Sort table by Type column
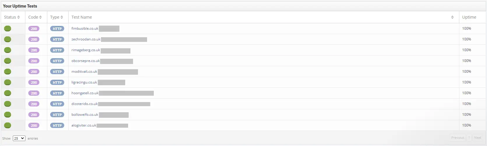Image resolution: width=487 pixels, height=146 pixels. tap(57, 17)
